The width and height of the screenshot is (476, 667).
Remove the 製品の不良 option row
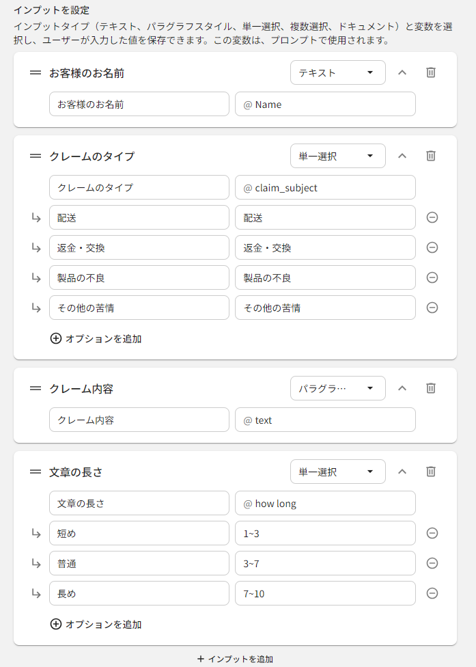[432, 277]
